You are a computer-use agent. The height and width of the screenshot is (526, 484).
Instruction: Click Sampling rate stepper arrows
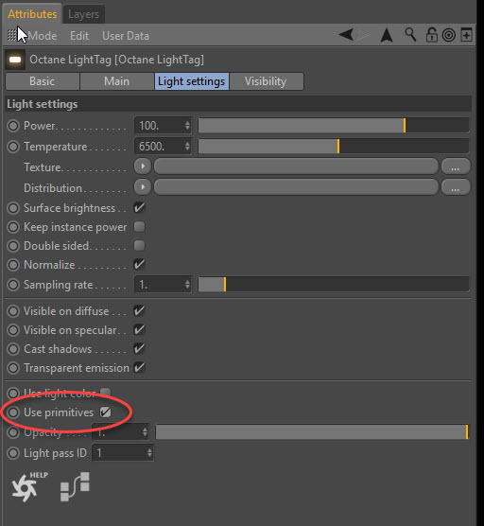tap(187, 285)
